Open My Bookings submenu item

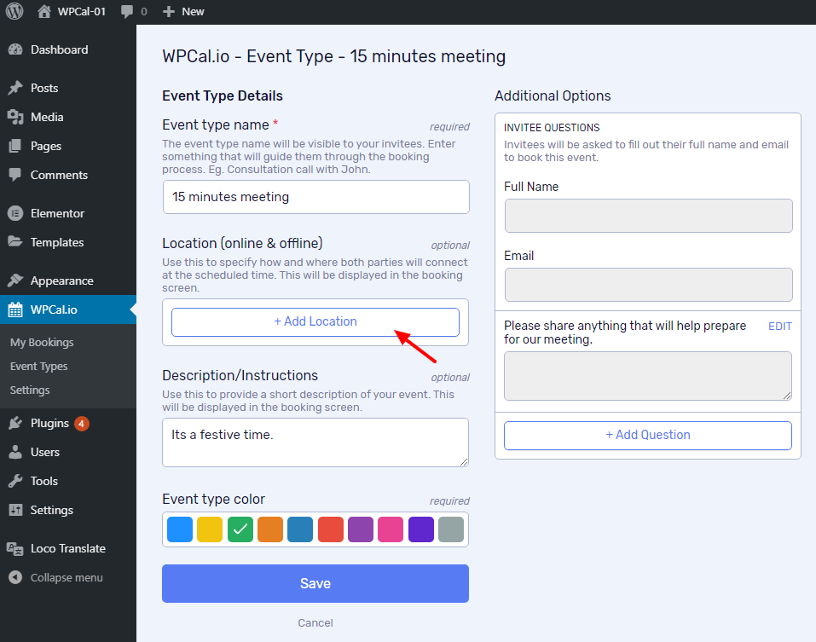coord(42,343)
